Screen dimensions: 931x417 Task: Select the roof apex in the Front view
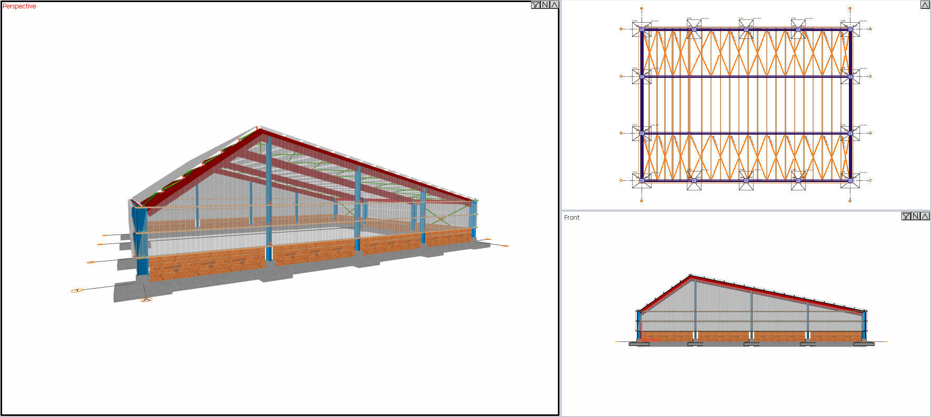(690, 275)
